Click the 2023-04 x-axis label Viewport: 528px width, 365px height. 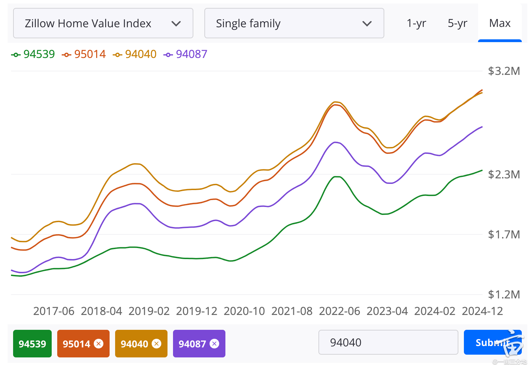[x=387, y=311]
